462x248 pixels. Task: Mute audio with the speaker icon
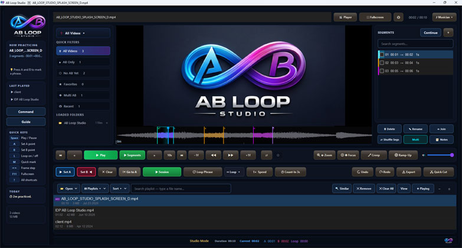[x=424, y=155]
